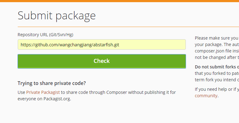Screen dimensions: 239x123
Task: Click the Submit package heading
Action: point(57,16)
